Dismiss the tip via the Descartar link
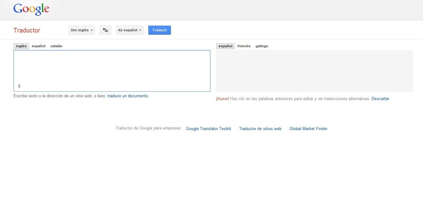 coord(380,99)
